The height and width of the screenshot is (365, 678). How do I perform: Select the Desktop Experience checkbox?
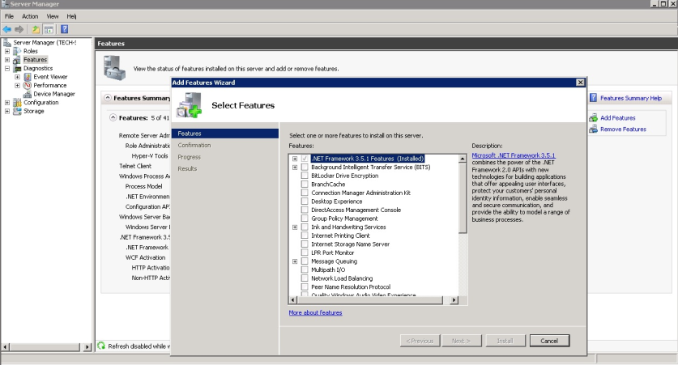[x=305, y=202]
